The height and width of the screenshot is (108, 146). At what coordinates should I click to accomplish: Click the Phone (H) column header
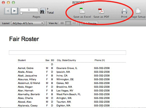(x=100, y=60)
